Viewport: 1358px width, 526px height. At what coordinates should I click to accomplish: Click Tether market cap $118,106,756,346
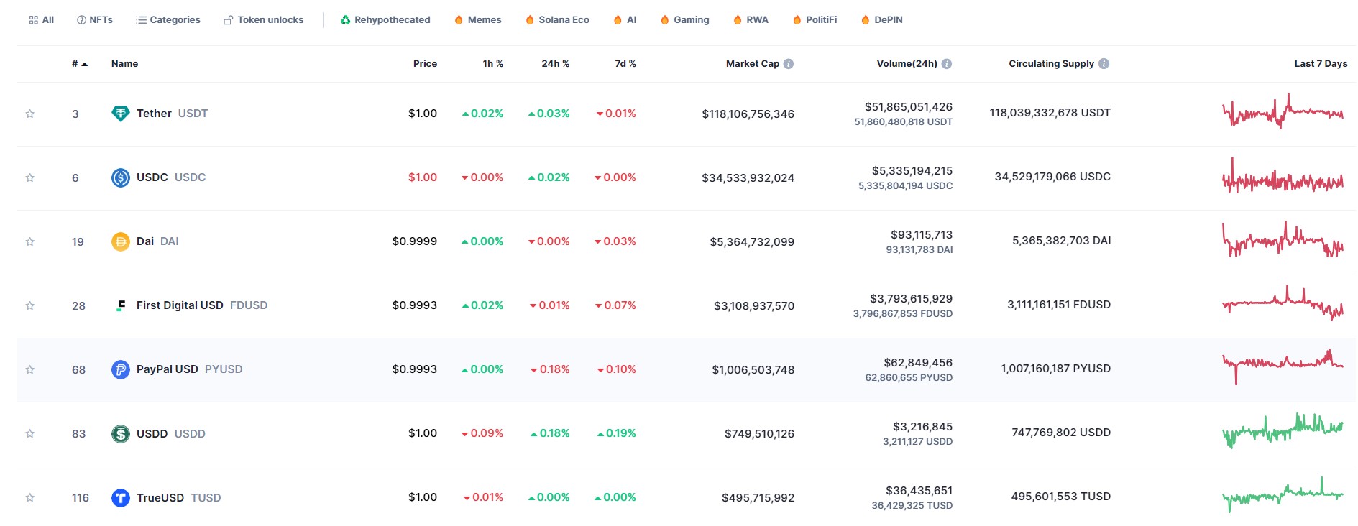pos(748,114)
